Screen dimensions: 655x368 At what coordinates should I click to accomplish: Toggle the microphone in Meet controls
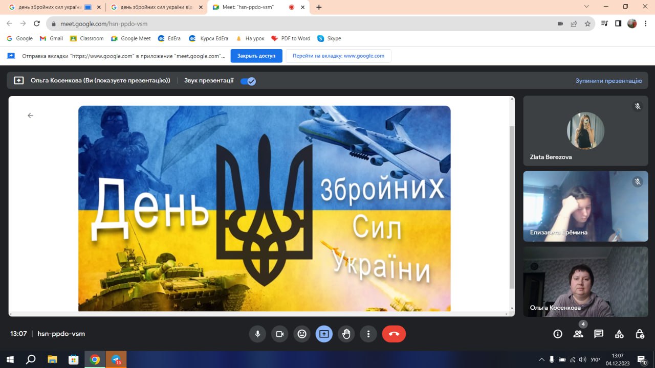[257, 334]
